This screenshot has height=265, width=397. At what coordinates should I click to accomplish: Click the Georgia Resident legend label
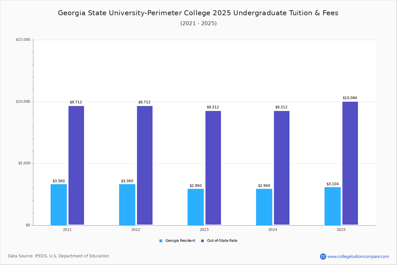click(180, 241)
